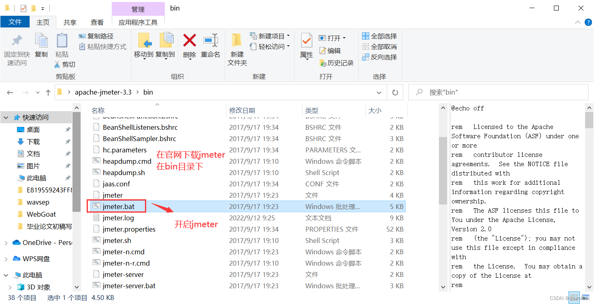The width and height of the screenshot is (594, 304).
Task: Expand the 3D 对象 tree node
Action: tap(10, 287)
